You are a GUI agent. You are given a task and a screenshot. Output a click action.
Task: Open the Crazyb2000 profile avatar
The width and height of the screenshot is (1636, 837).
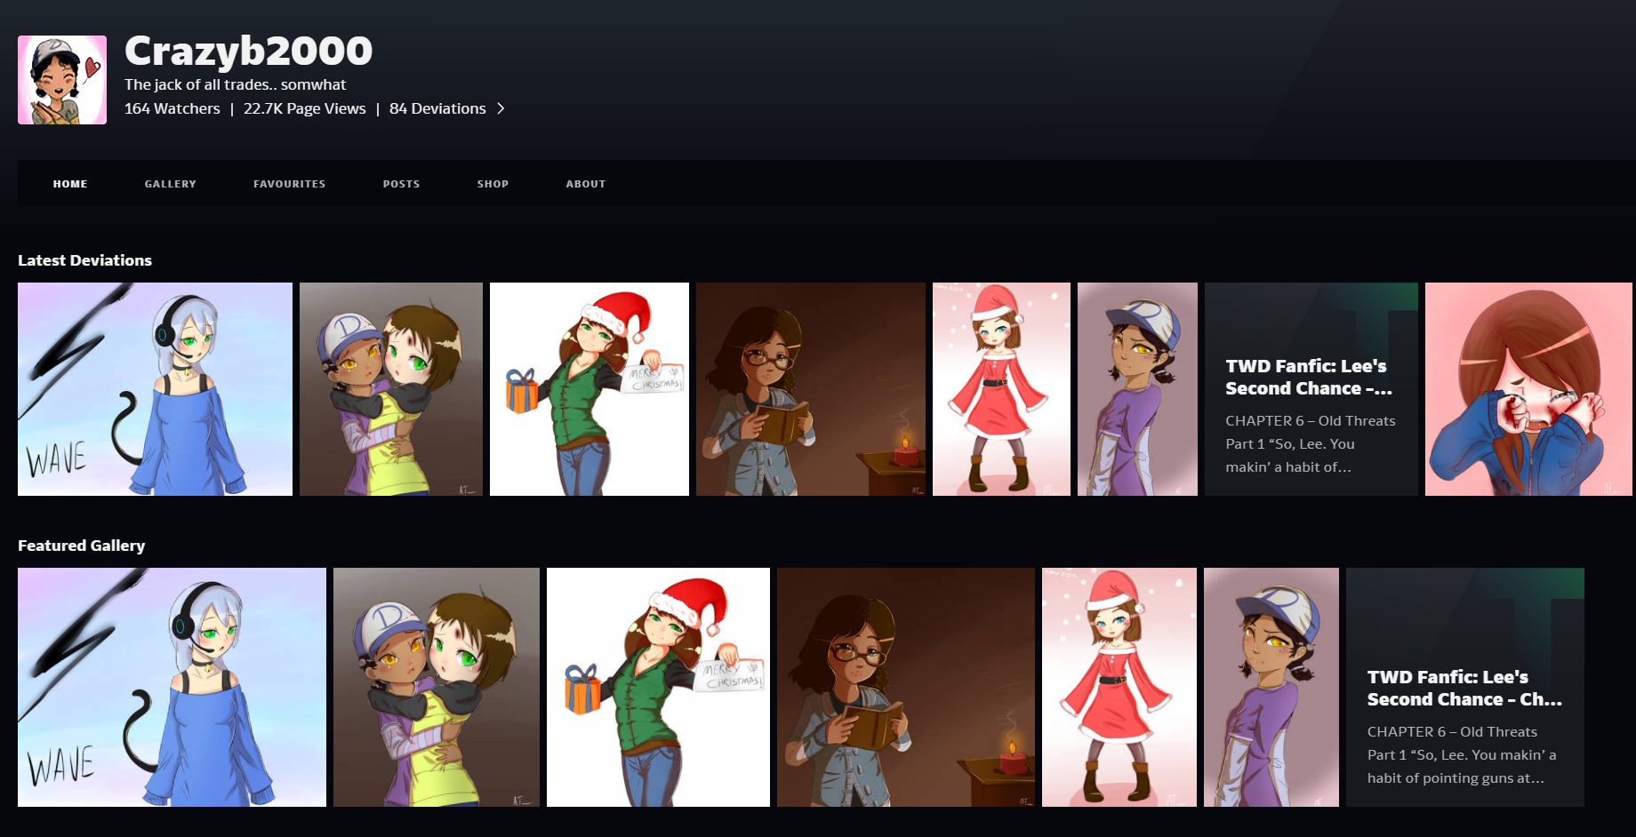click(x=62, y=80)
